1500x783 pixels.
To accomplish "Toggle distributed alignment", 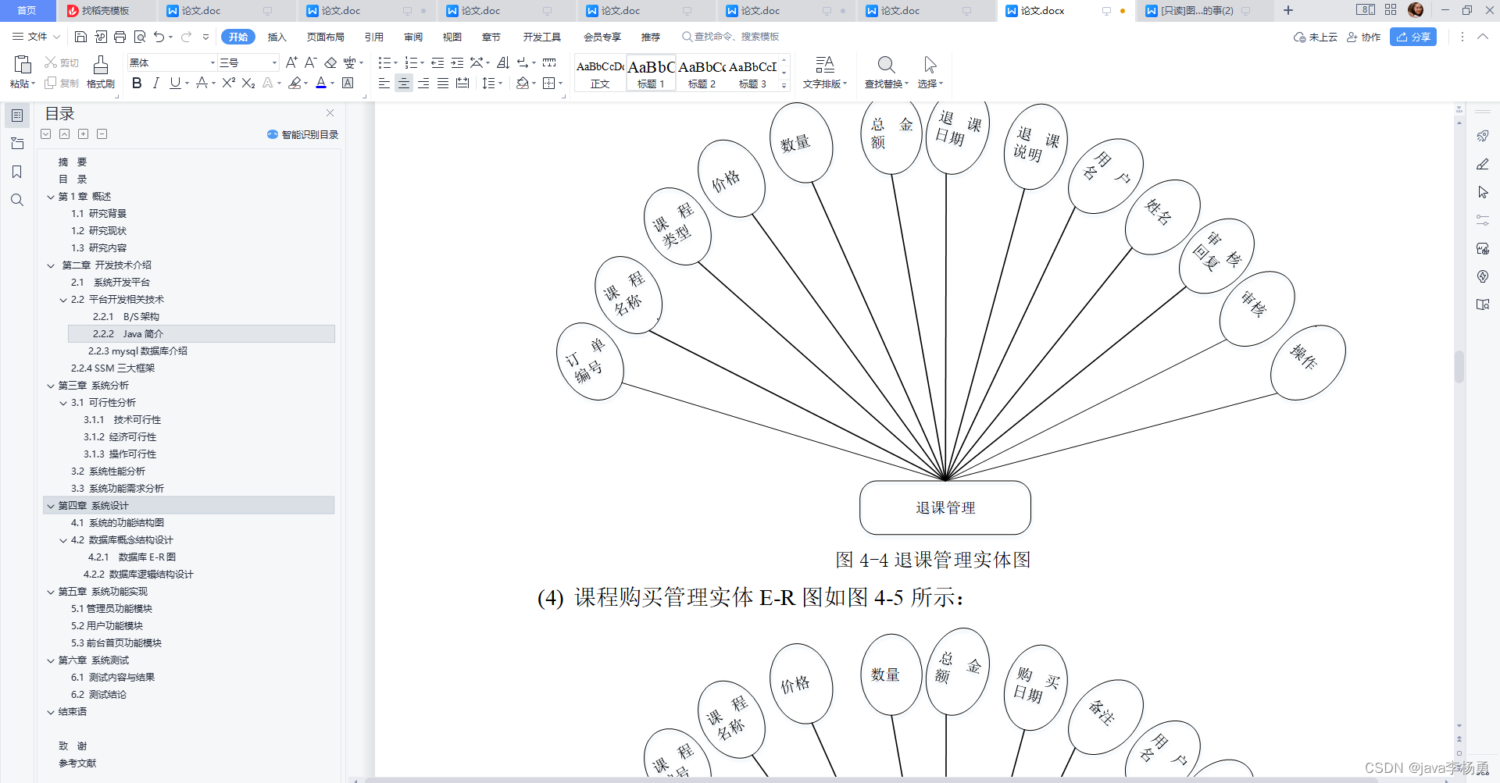I will click(462, 83).
